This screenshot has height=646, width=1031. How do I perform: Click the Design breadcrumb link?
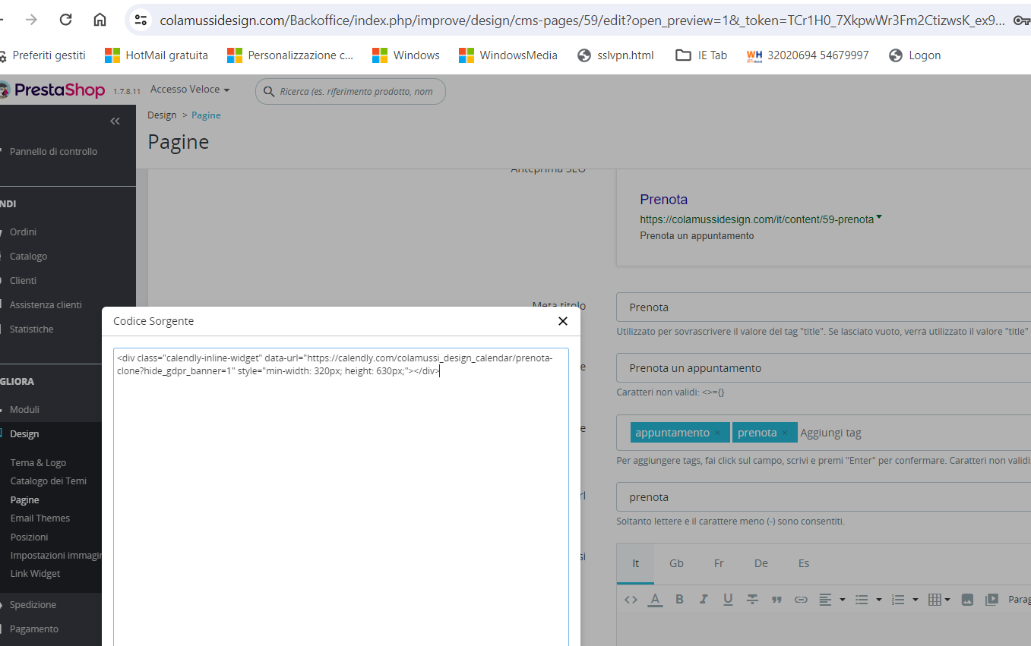162,115
